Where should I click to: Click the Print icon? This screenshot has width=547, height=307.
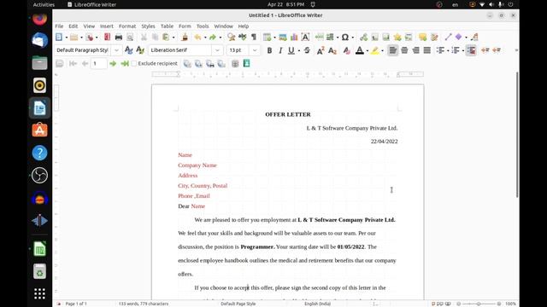119,37
